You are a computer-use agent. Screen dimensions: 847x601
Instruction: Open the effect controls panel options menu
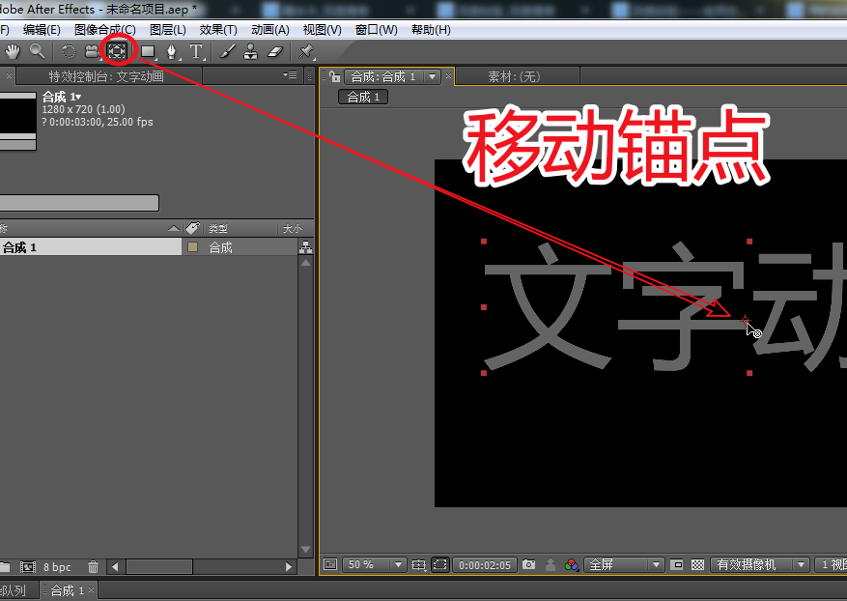291,75
